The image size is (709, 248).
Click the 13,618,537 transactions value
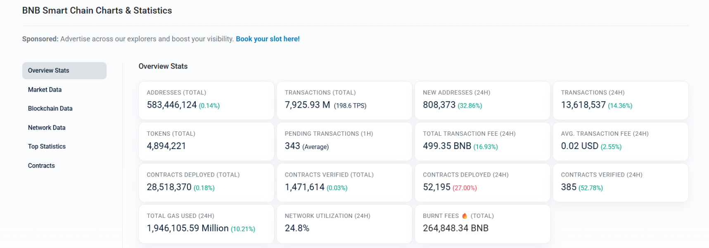[583, 105]
